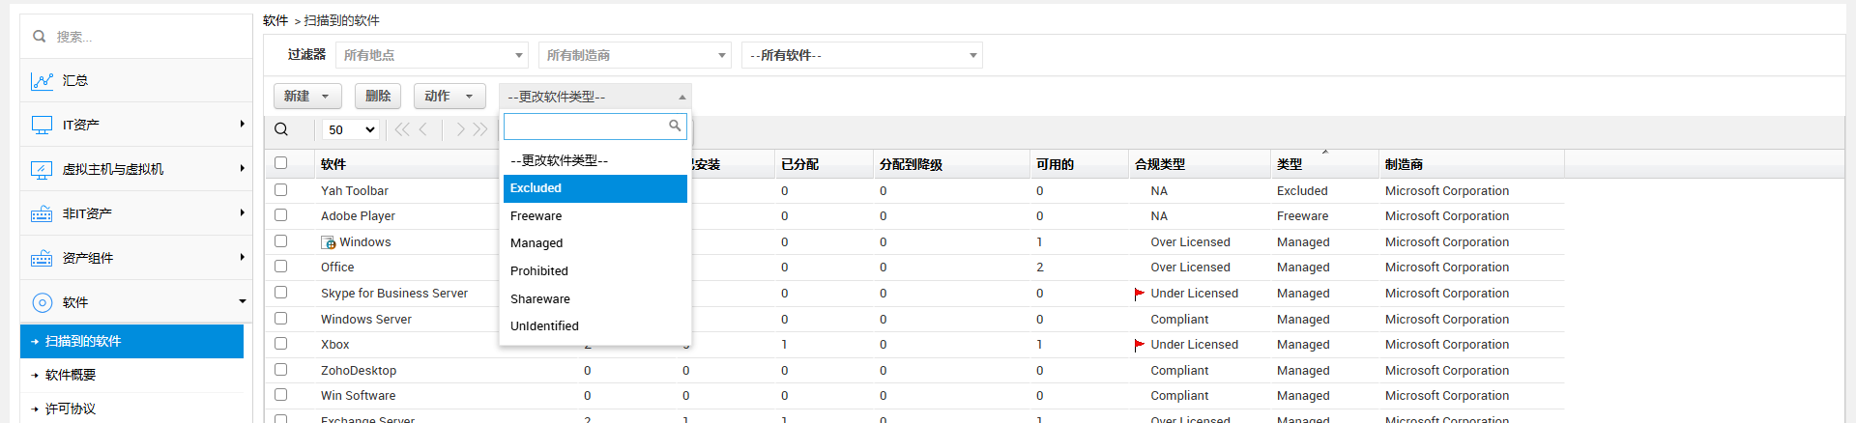The image size is (1856, 423).
Task: Expand the 所有制造商 manufacturer dropdown
Action: (634, 55)
